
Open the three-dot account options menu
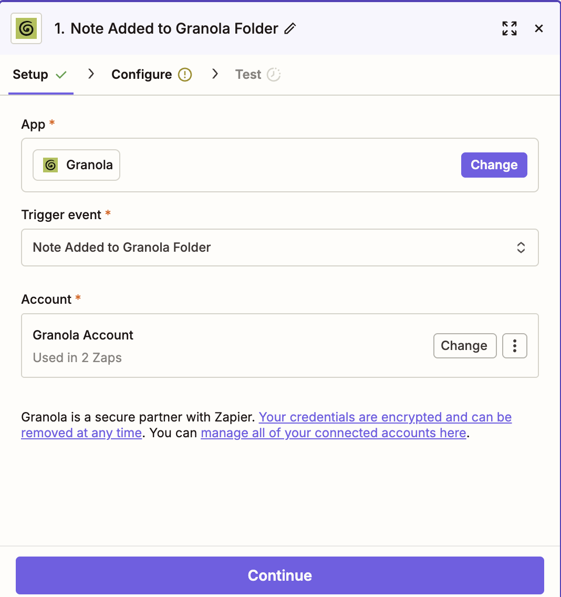(515, 346)
